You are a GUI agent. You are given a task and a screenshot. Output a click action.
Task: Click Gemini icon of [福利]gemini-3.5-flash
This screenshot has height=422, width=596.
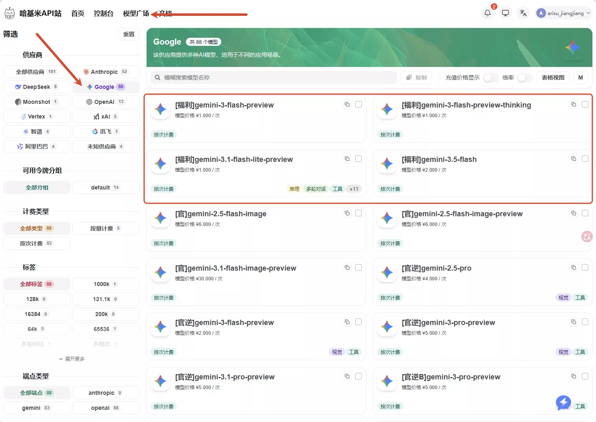387,164
